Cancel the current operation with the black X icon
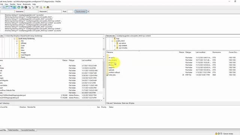Screen dimensions: 240x135 pos(26,7)
